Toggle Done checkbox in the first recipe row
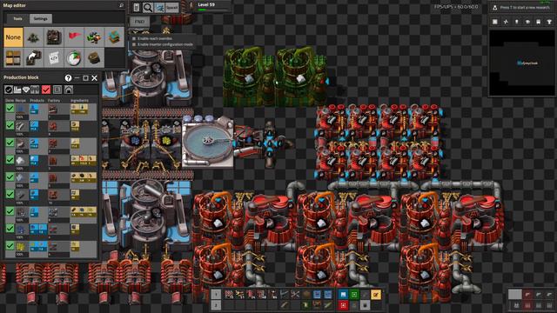The height and width of the screenshot is (313, 557). coord(10,108)
